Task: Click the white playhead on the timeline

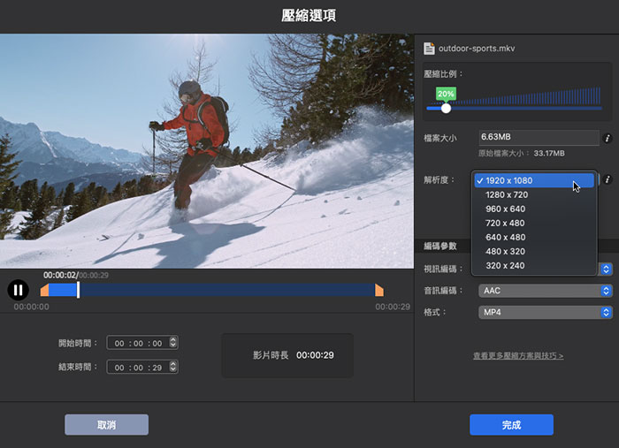Action: [x=78, y=290]
